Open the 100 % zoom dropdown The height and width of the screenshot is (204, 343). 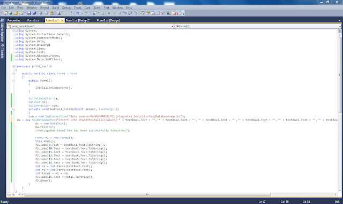19,194
